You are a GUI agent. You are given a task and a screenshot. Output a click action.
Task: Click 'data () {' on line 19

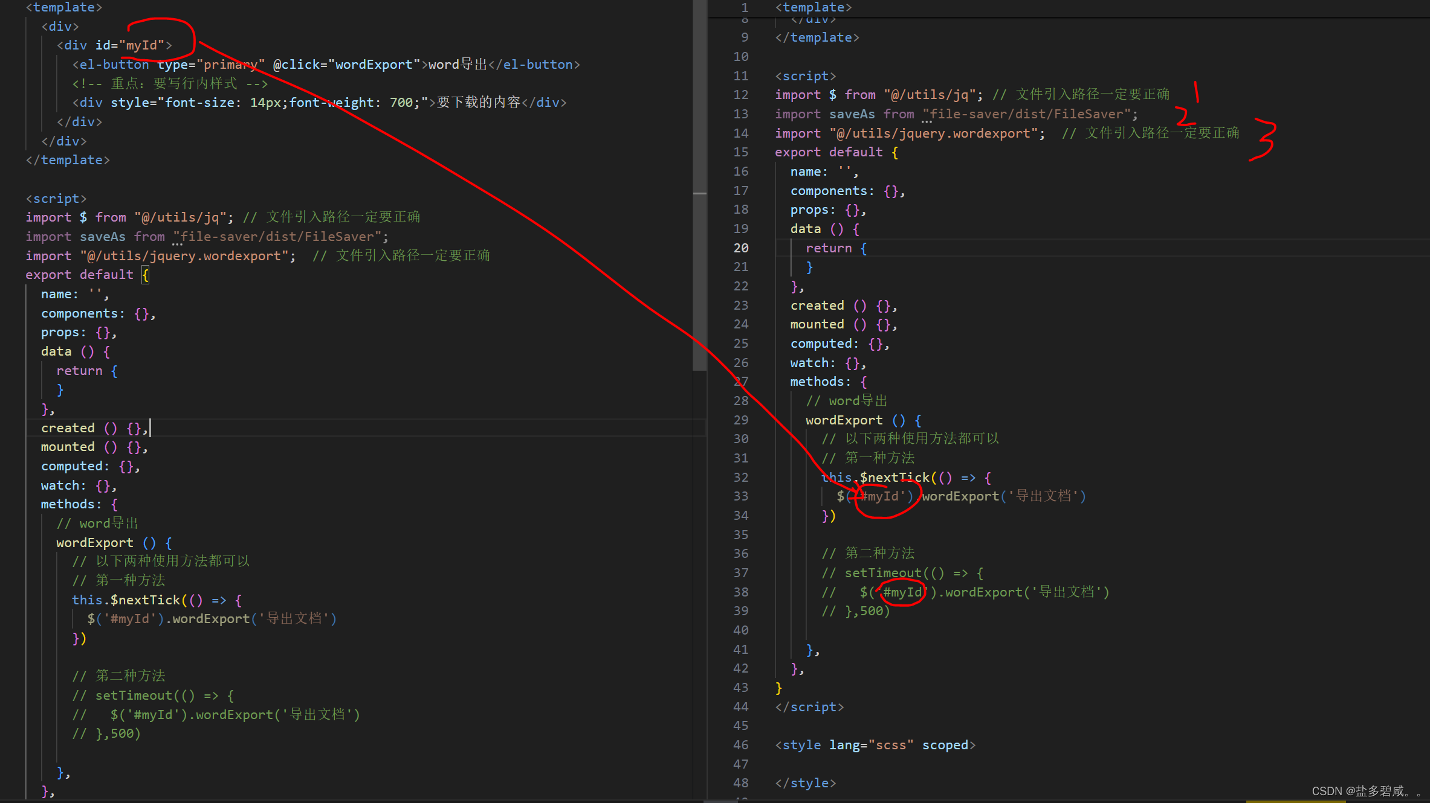[x=825, y=229]
